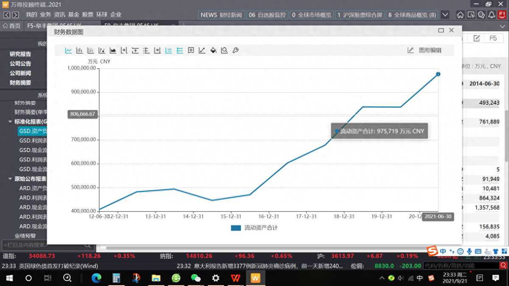
Task: Open the wrench settings icon in chart toolbar
Action: pyautogui.click(x=235, y=50)
